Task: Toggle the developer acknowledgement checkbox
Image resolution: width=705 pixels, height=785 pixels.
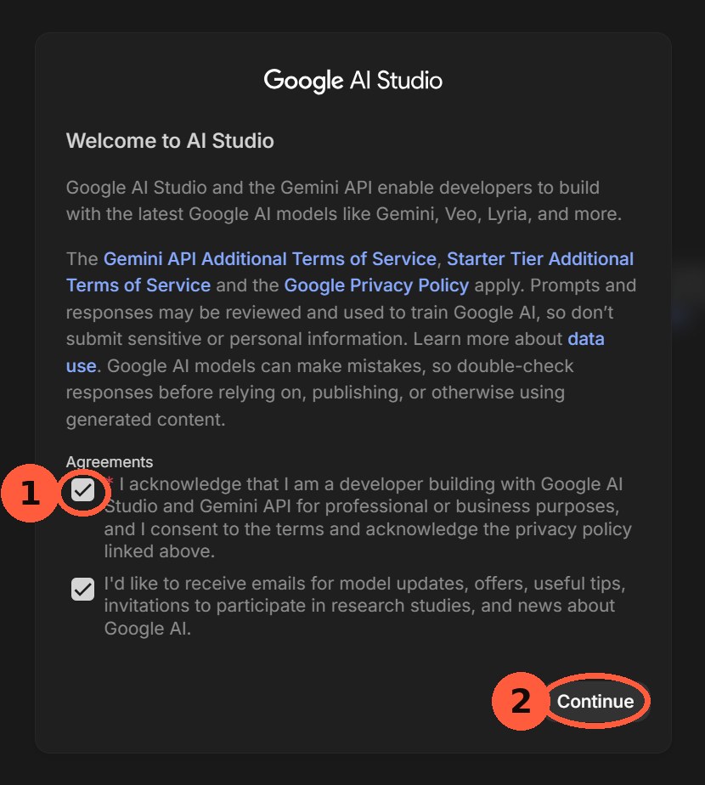Action: coord(82,490)
